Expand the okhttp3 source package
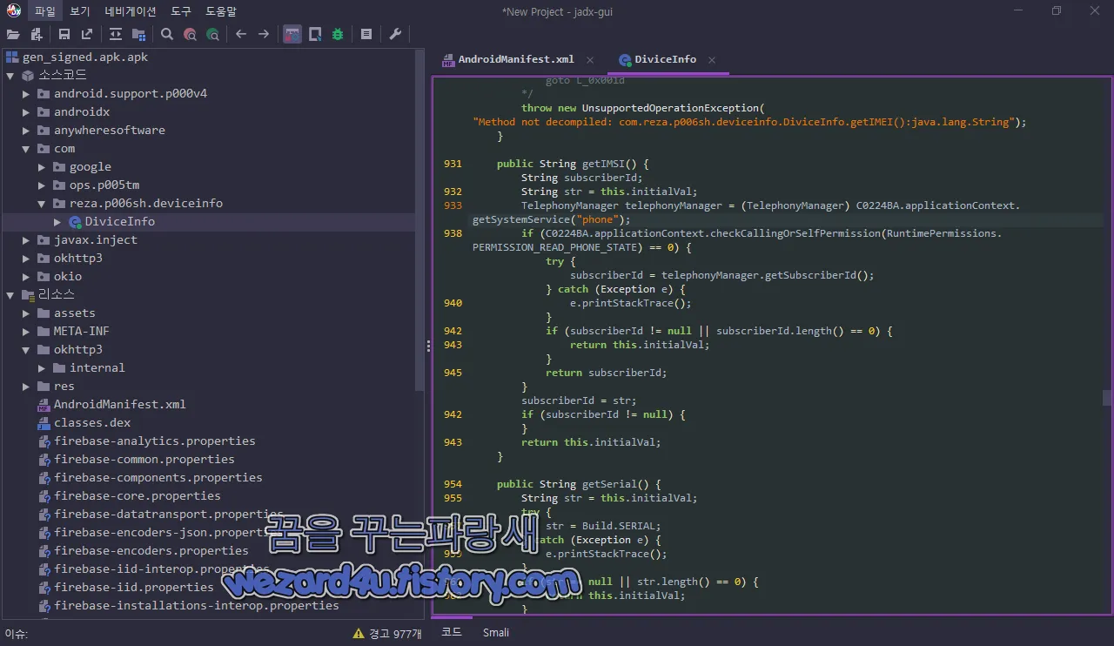This screenshot has width=1114, height=646. pos(26,259)
